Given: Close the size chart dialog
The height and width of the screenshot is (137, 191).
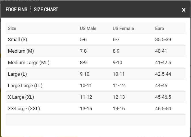Looking at the screenshot, I should click(184, 10).
